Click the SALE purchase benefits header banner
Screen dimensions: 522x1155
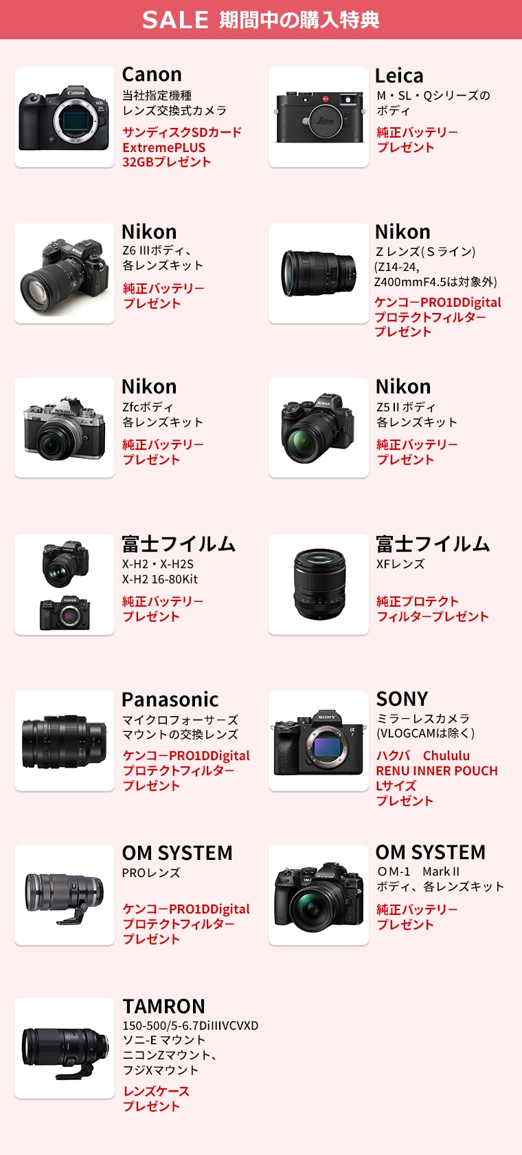[261, 19]
